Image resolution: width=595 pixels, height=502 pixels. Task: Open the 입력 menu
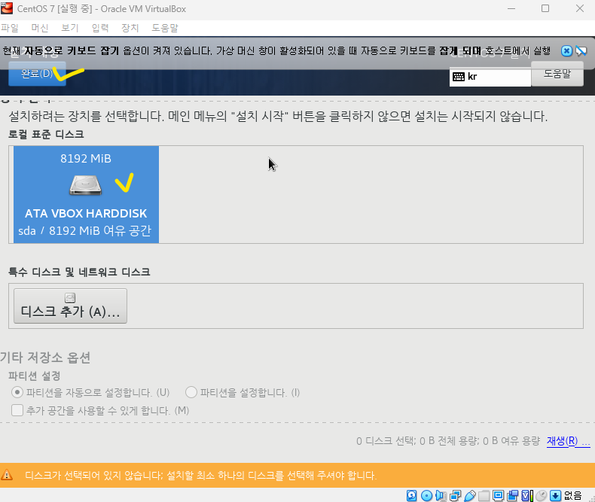tap(100, 28)
